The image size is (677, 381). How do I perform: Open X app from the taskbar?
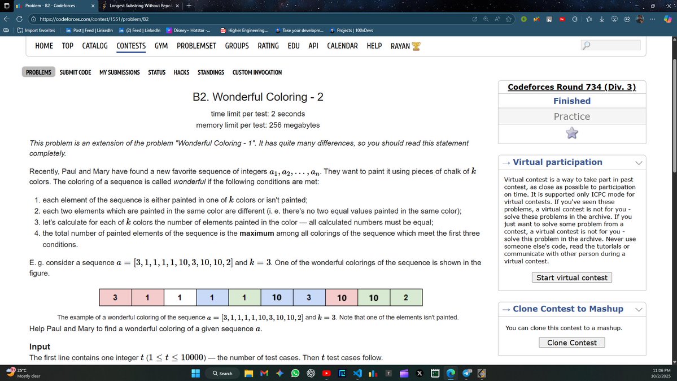420,373
